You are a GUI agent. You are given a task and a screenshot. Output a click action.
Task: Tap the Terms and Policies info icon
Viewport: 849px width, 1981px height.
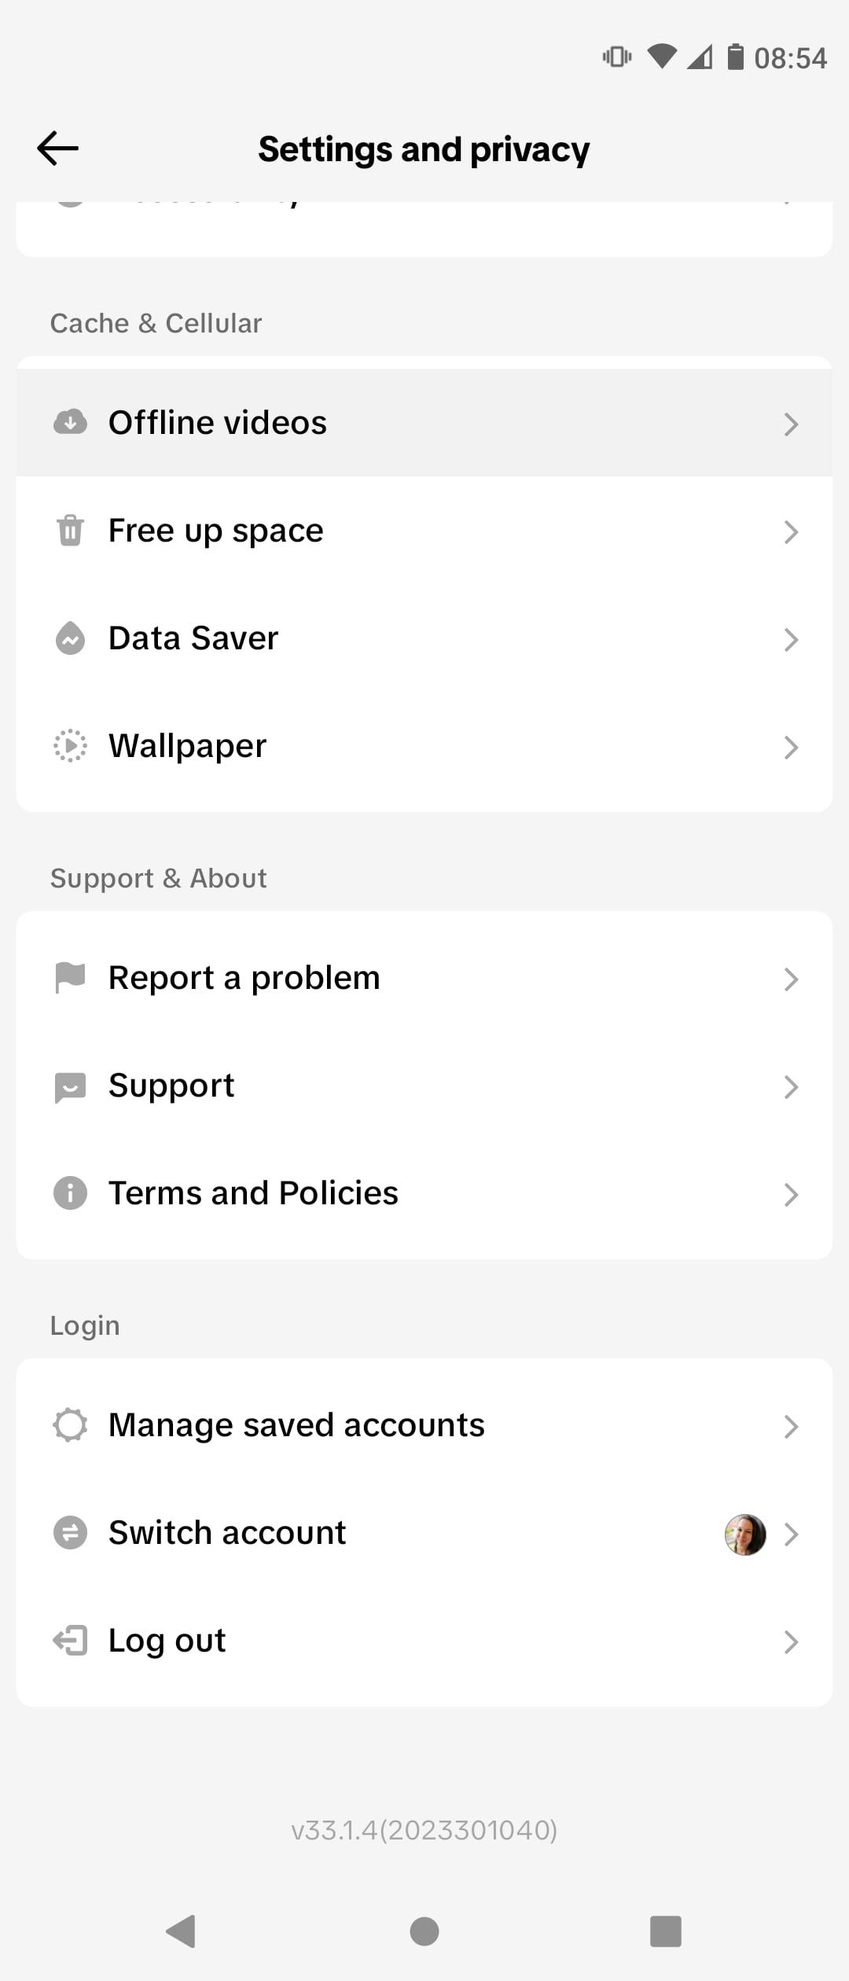70,1193
